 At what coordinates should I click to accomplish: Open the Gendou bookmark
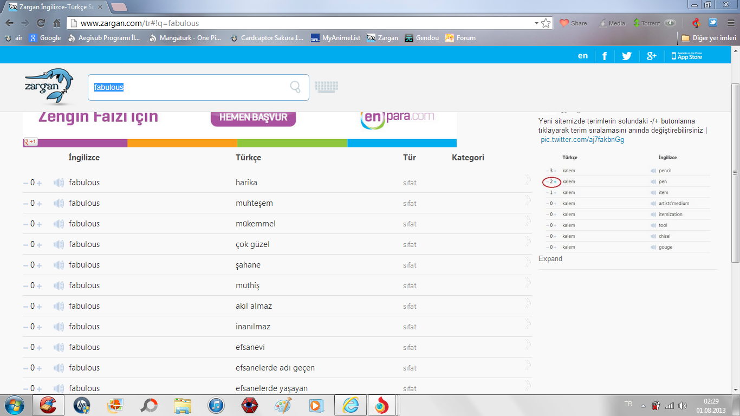pos(422,38)
